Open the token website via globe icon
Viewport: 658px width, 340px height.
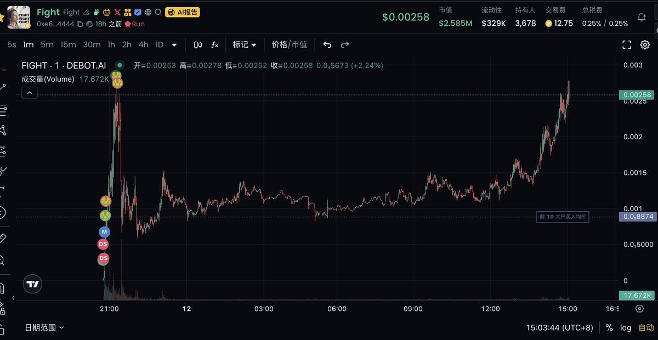(x=148, y=12)
